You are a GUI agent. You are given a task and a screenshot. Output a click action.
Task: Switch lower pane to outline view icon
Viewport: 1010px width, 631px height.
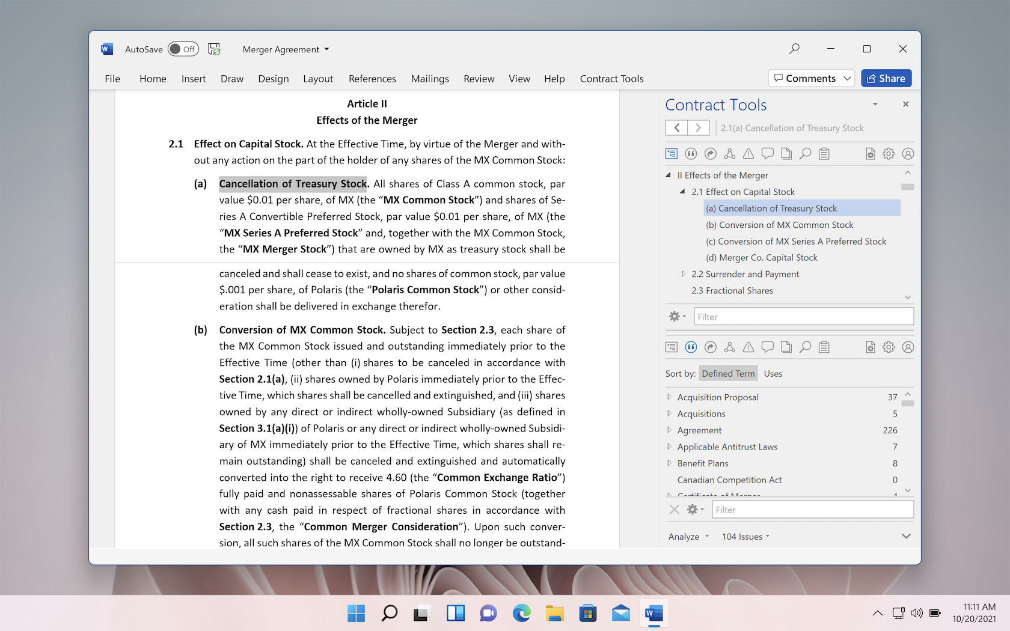tap(672, 347)
